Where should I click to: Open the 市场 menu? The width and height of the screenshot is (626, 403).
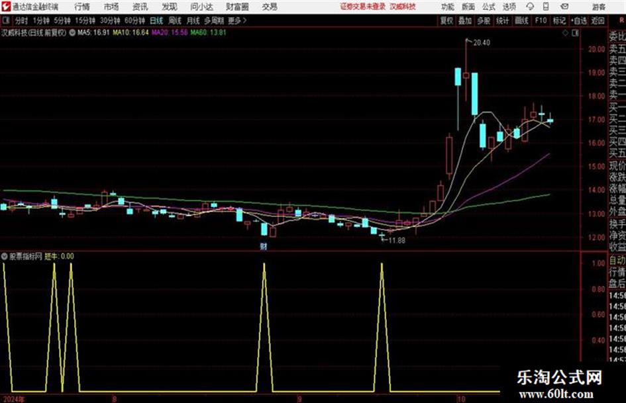pos(111,7)
